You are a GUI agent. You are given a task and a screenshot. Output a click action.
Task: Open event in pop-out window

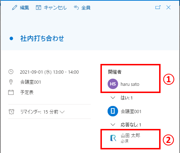pyautogui.click(x=158, y=8)
